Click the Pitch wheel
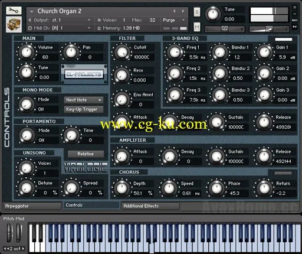 pos(10,233)
